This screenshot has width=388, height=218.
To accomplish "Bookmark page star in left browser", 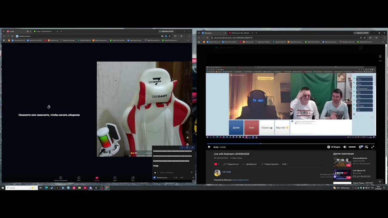I will click(169, 36).
